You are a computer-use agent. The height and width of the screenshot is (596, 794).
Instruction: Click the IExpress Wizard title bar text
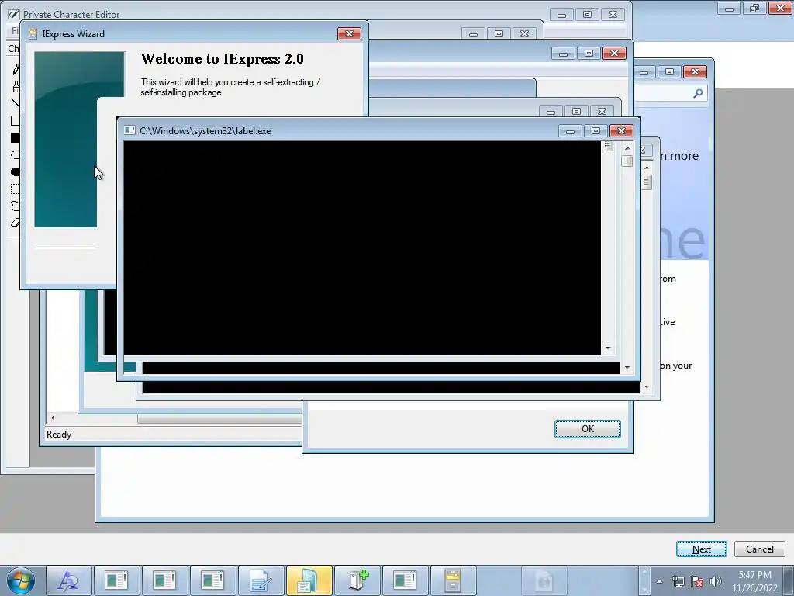coord(74,34)
